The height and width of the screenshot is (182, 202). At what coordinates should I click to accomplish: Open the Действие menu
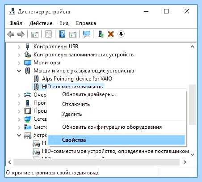pyautogui.click(x=41, y=23)
